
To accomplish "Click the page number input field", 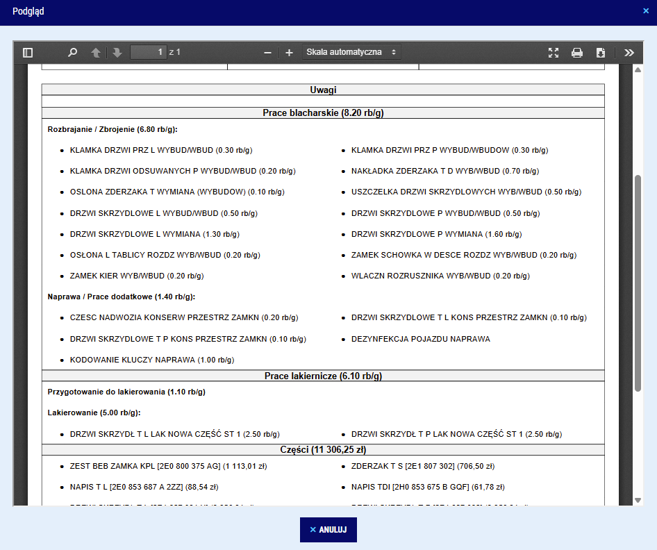I will (x=148, y=52).
